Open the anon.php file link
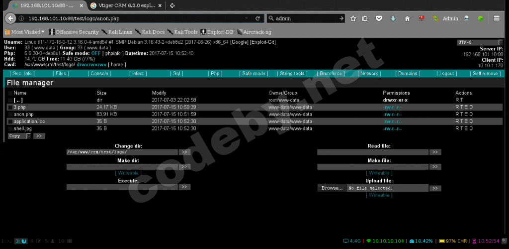 coord(23,114)
